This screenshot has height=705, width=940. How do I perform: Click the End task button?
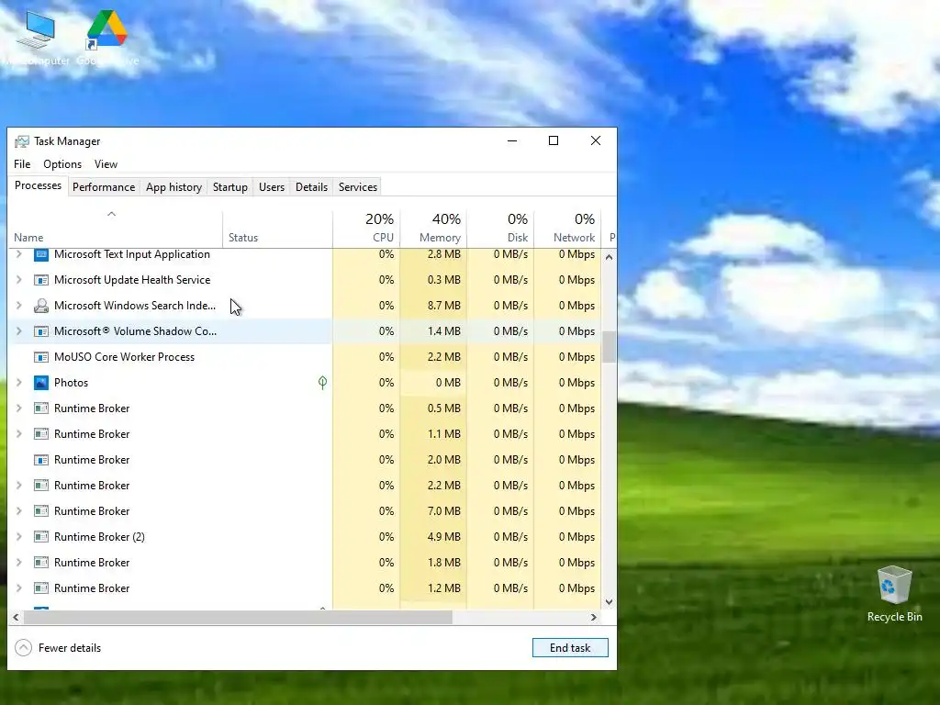[x=570, y=648]
